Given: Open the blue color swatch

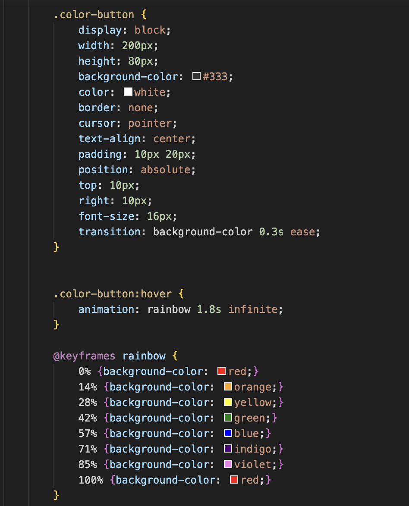Looking at the screenshot, I should point(228,434).
